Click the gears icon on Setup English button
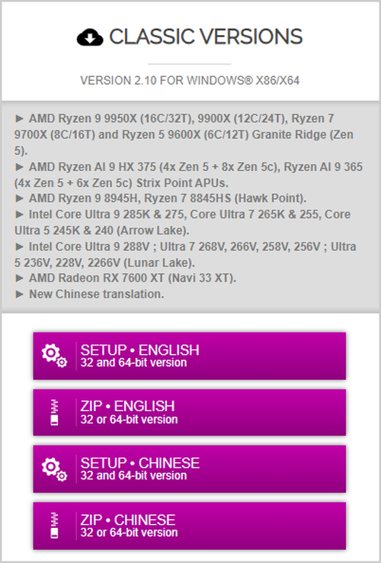381x563 pixels. click(x=54, y=355)
